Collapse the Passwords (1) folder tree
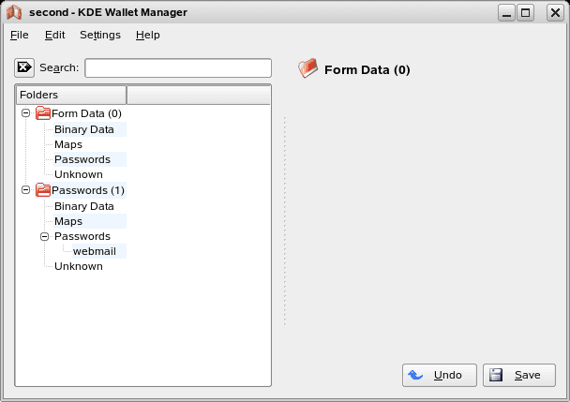 pos(26,190)
